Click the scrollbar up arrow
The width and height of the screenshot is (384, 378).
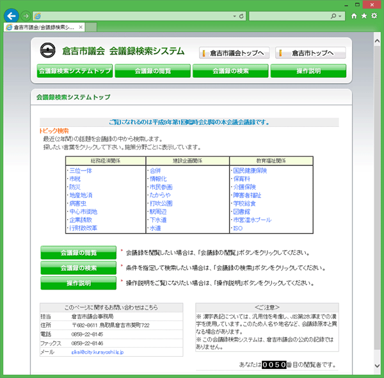pos(378,41)
